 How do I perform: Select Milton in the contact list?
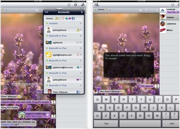170,30
